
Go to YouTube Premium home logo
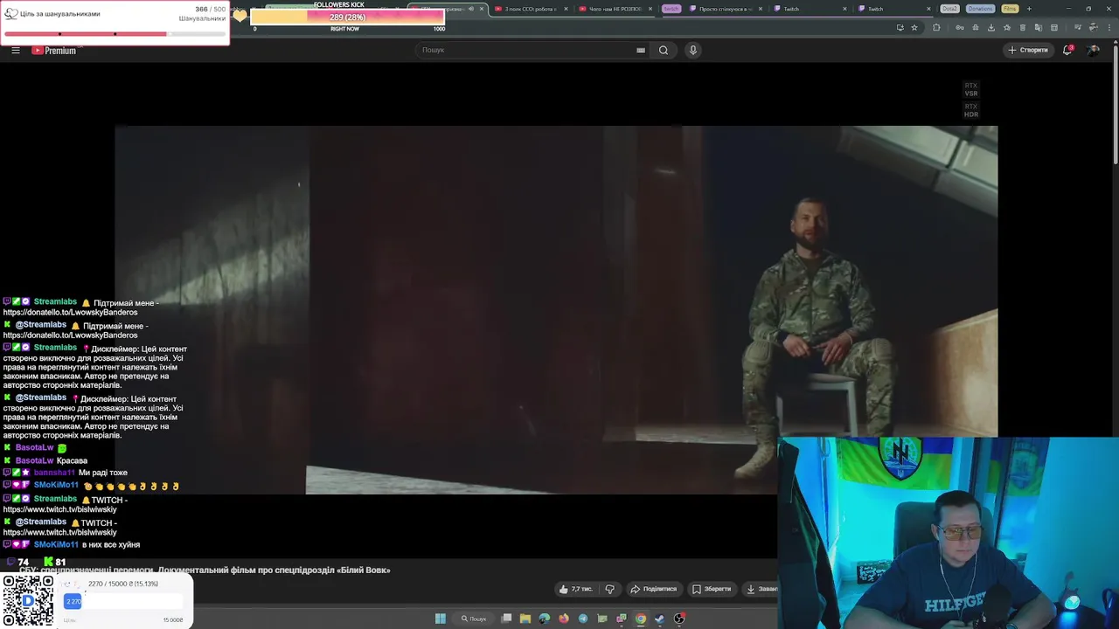coord(54,51)
